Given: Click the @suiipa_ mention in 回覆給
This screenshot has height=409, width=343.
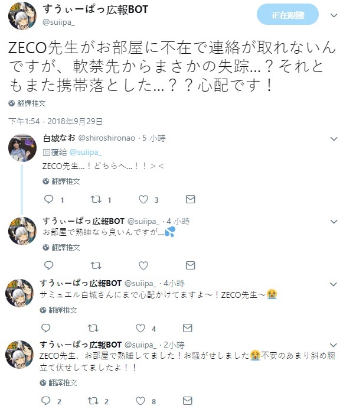Looking at the screenshot, I should (86, 152).
